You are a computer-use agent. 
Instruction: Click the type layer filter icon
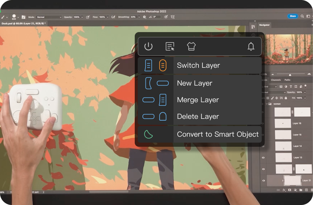pos(291,86)
